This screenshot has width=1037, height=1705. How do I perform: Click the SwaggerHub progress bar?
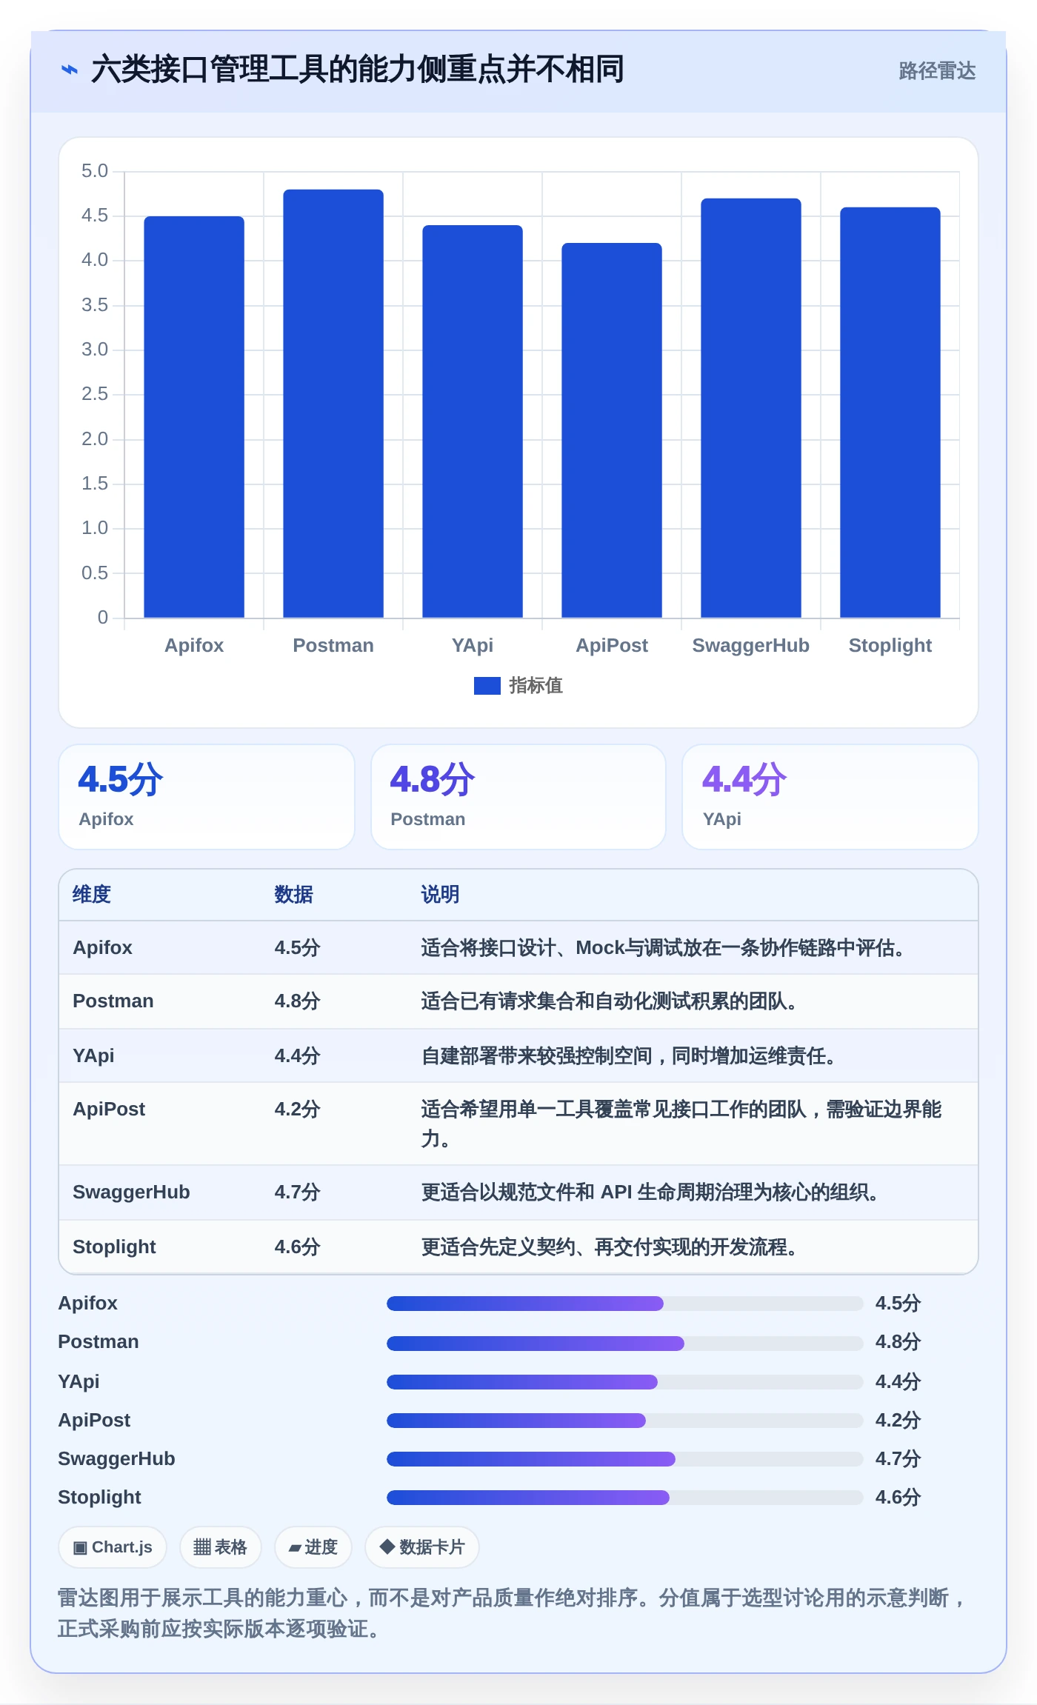point(625,1458)
